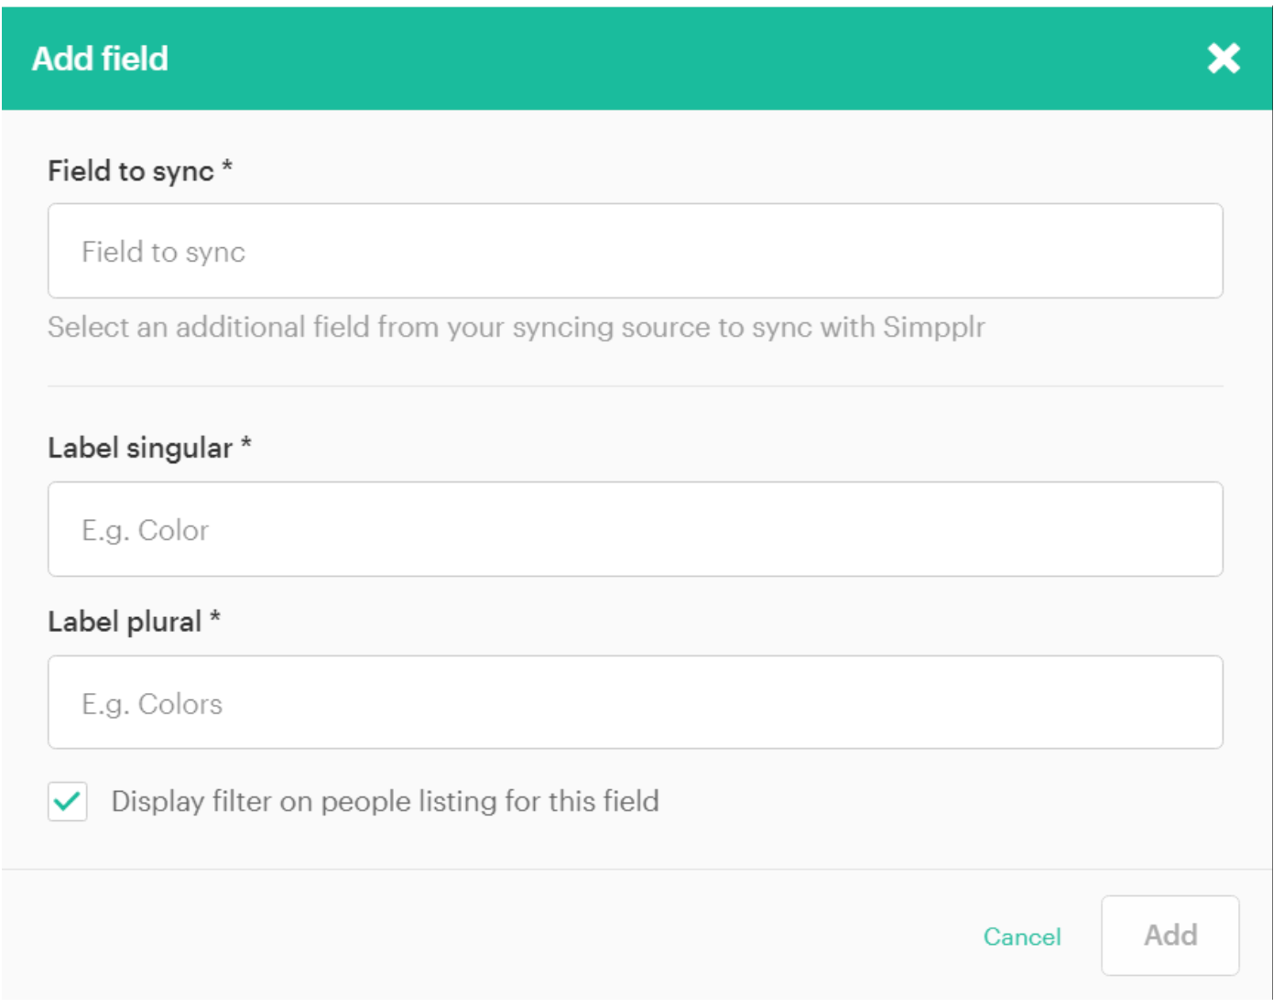
Task: Focus the Label plural text box
Action: (635, 702)
